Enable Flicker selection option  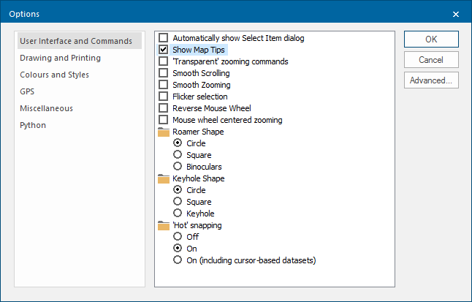tap(164, 97)
